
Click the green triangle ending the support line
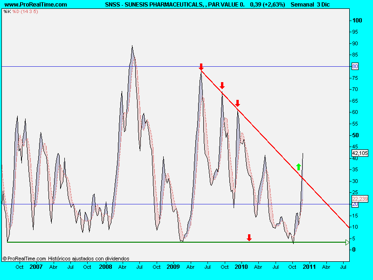tap(347, 242)
